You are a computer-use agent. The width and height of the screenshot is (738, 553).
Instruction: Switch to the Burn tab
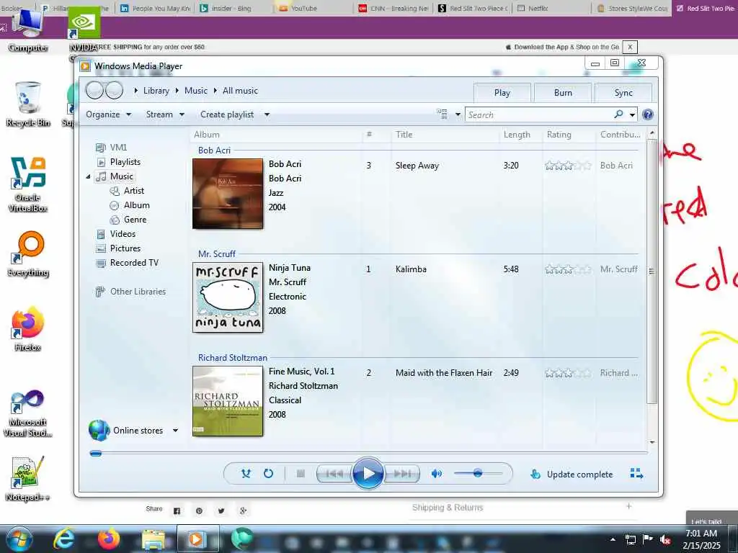563,93
